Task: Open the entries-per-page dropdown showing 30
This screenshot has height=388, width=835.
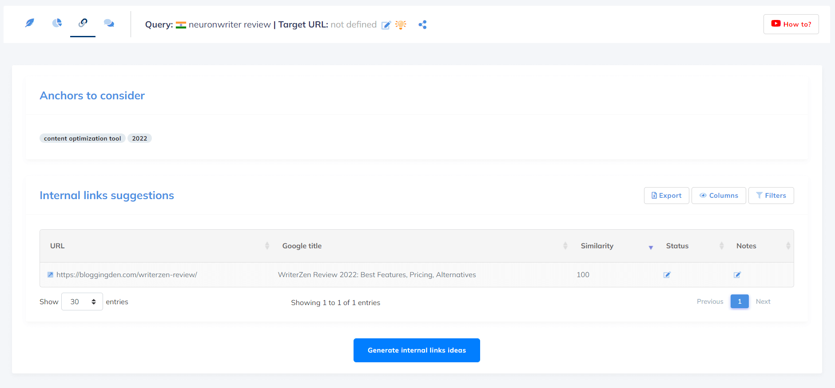Action: click(x=82, y=302)
